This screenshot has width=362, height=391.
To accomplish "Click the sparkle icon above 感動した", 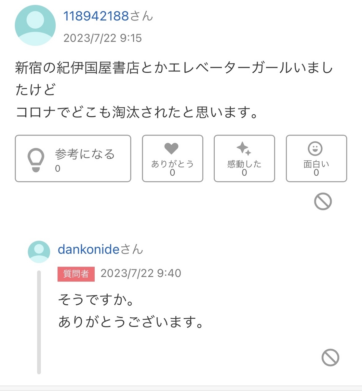I will point(244,149).
